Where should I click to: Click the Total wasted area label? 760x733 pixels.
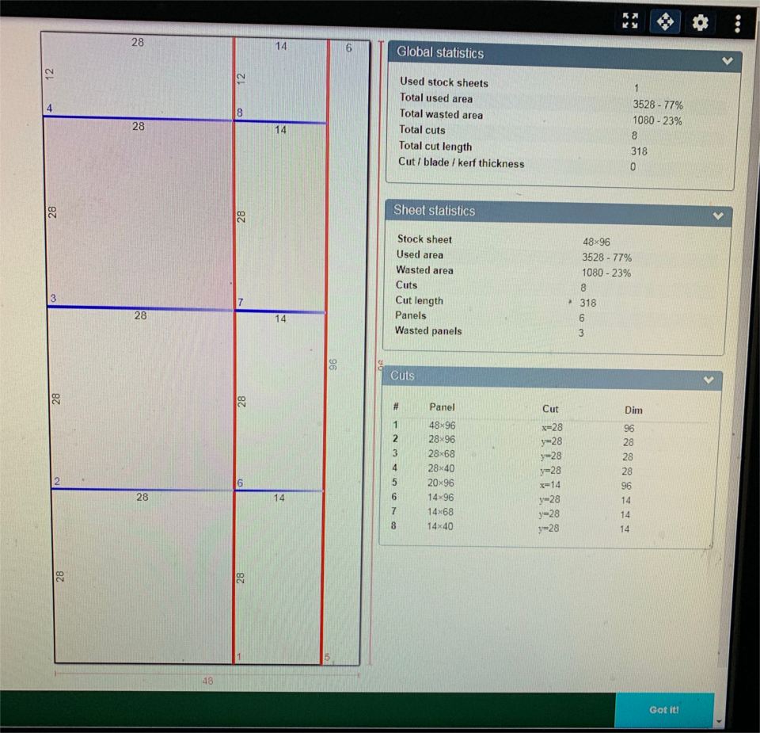click(x=441, y=114)
